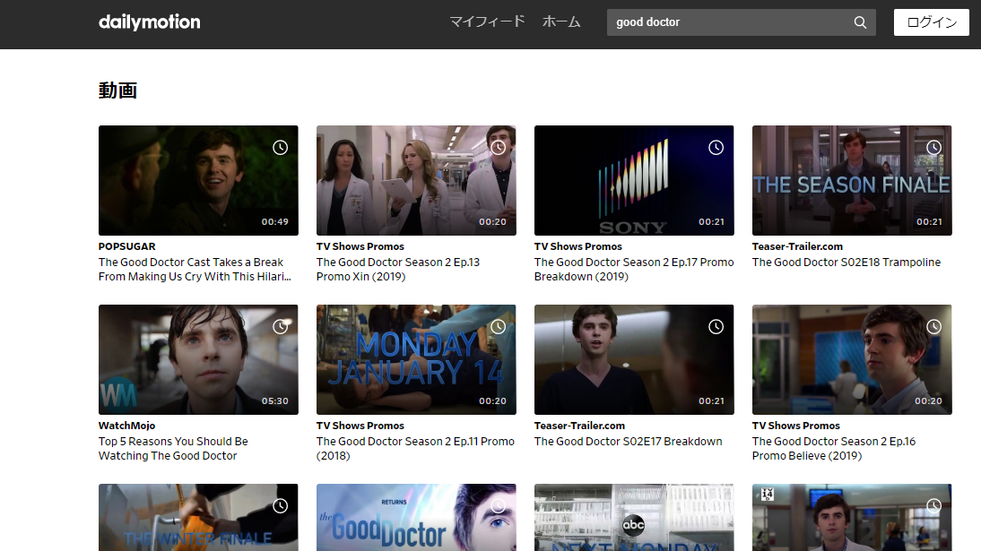Open TV Shows Promos channel above Ep.11 title
This screenshot has width=981, height=551.
(x=360, y=426)
